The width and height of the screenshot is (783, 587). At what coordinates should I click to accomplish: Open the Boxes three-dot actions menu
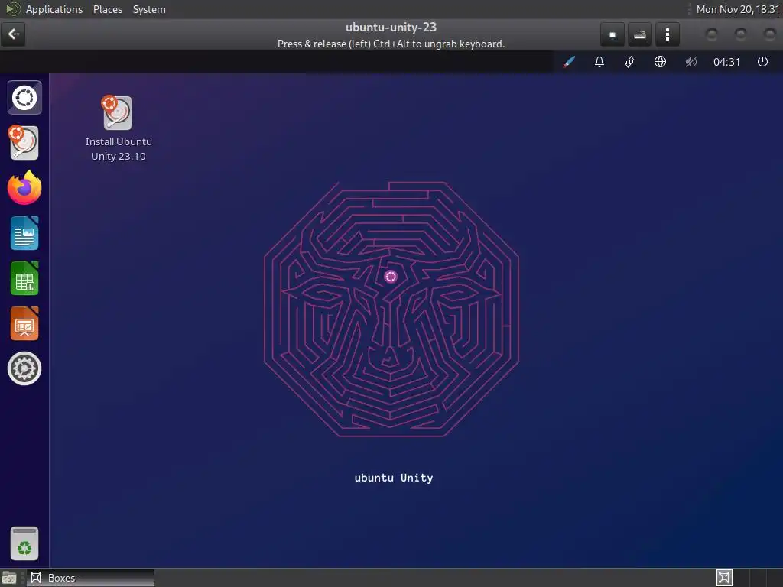click(667, 34)
